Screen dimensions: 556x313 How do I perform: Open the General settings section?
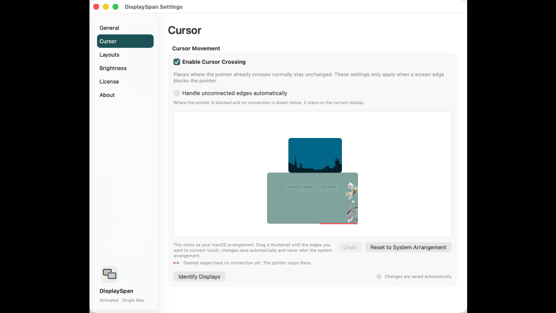[x=125, y=28]
